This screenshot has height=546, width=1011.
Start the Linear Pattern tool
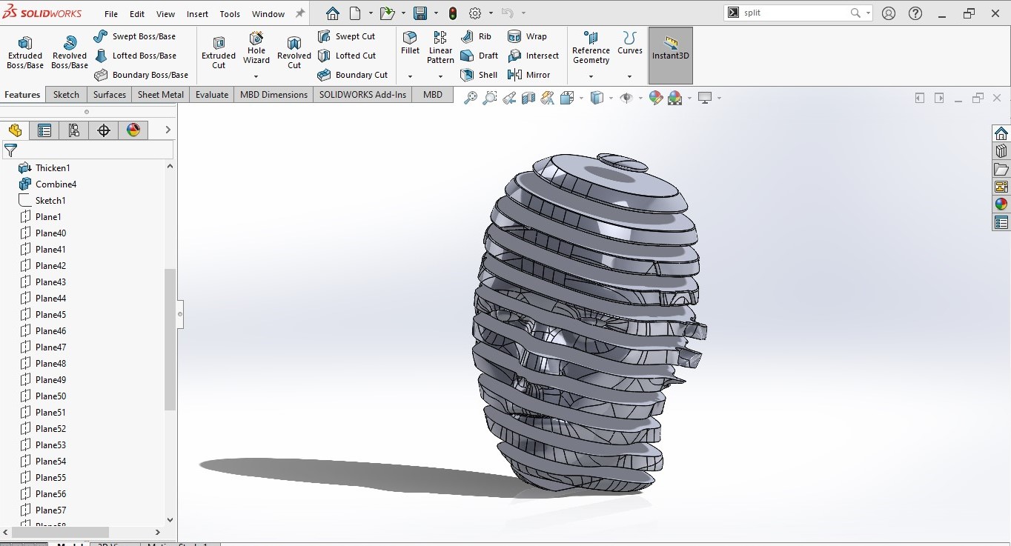pyautogui.click(x=440, y=47)
